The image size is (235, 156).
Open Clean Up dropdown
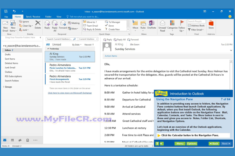coord(26,26)
